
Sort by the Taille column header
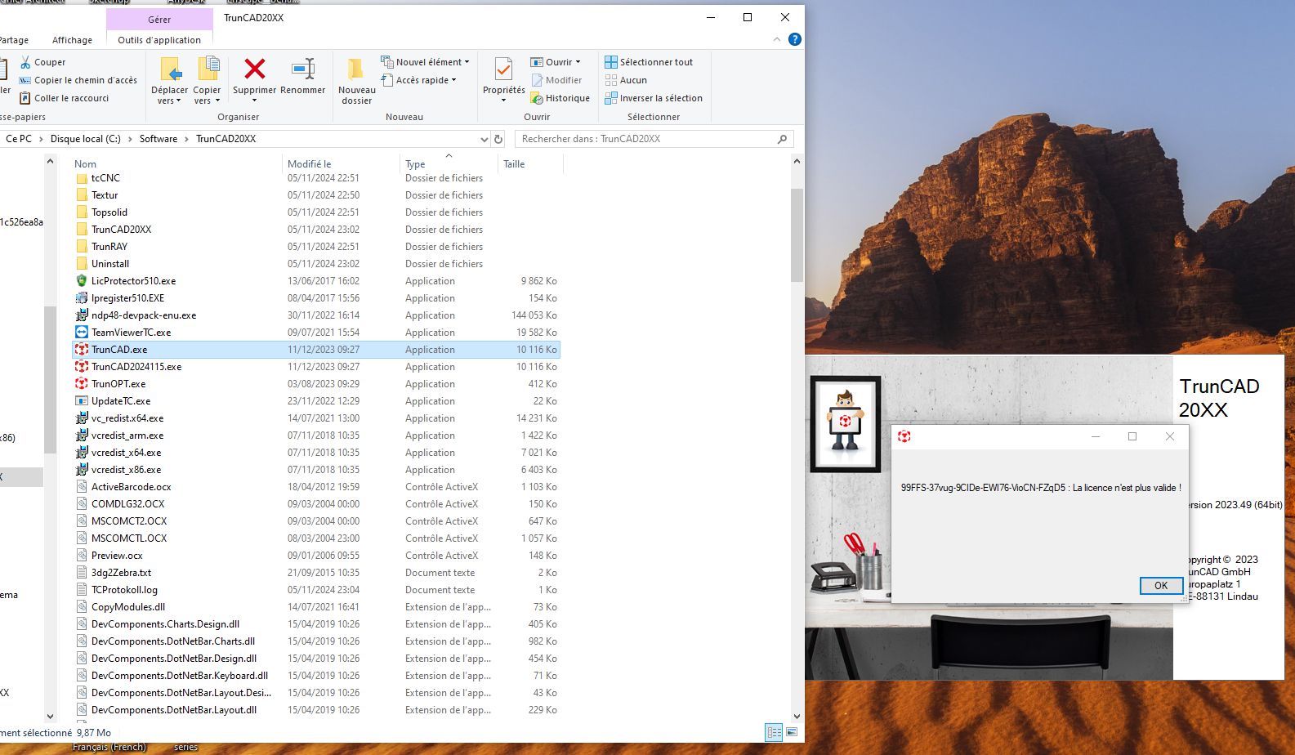[x=514, y=164]
